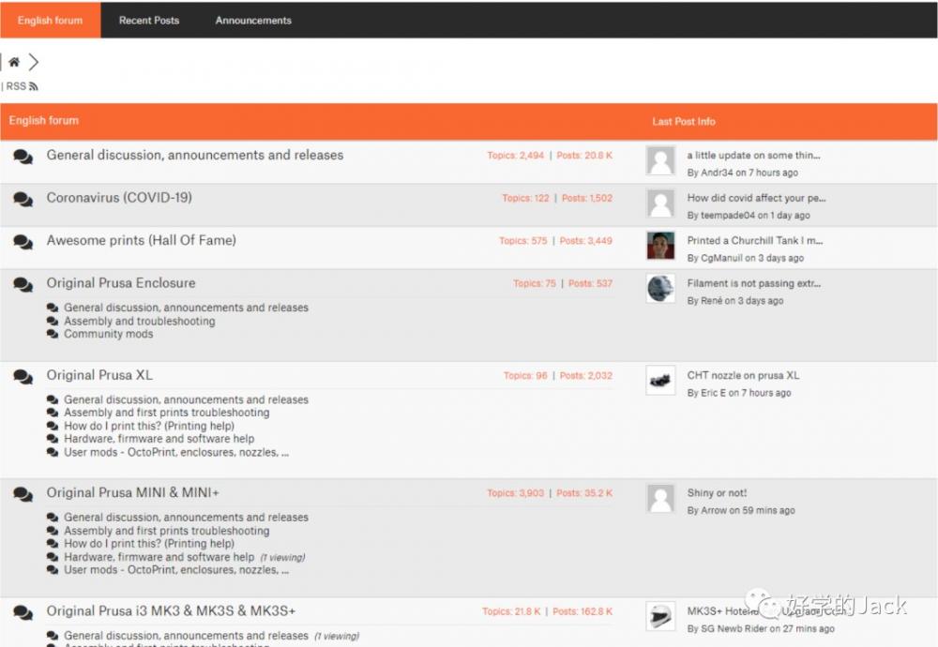Click 'Posts: 2,032' count text
The width and height of the screenshot is (938, 647).
point(586,376)
